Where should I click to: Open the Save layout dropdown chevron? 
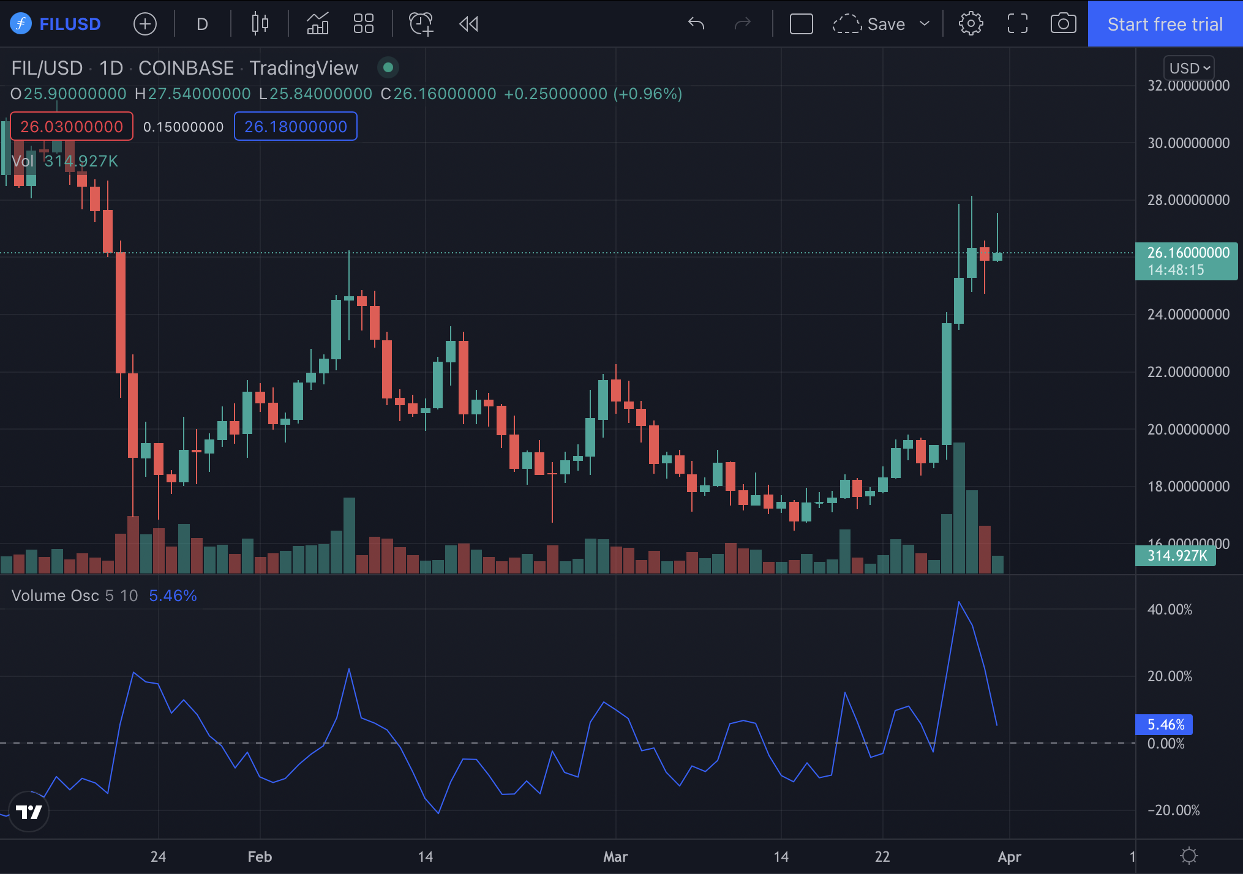point(924,23)
